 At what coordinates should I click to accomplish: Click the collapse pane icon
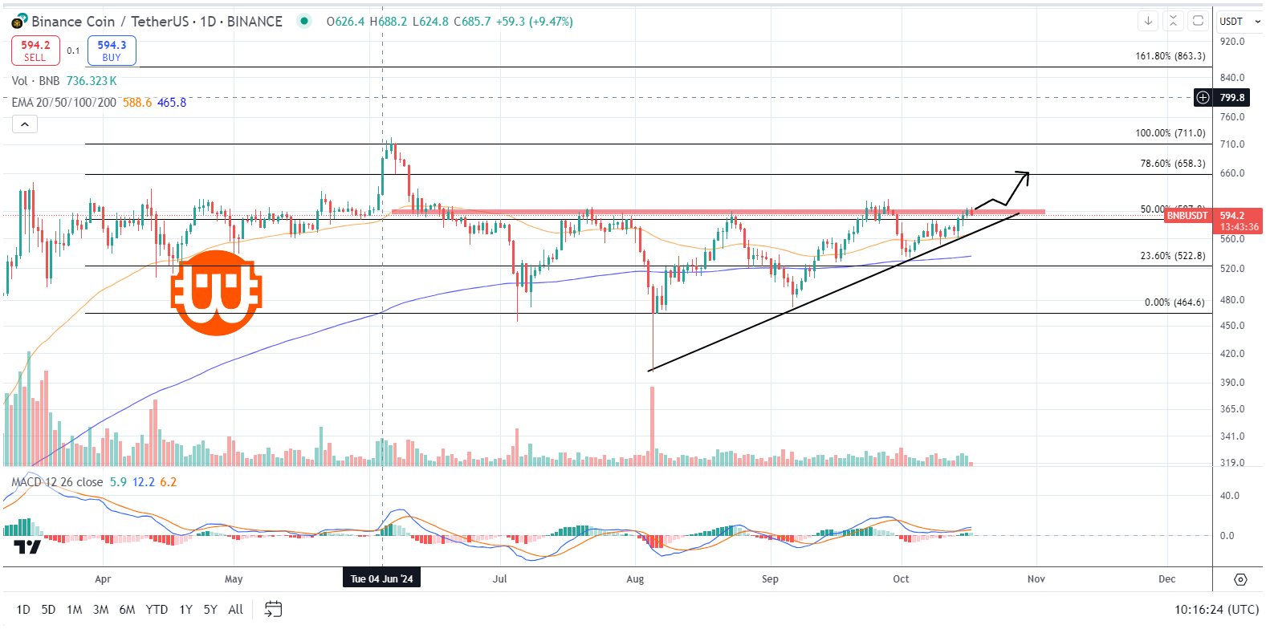point(1173,21)
